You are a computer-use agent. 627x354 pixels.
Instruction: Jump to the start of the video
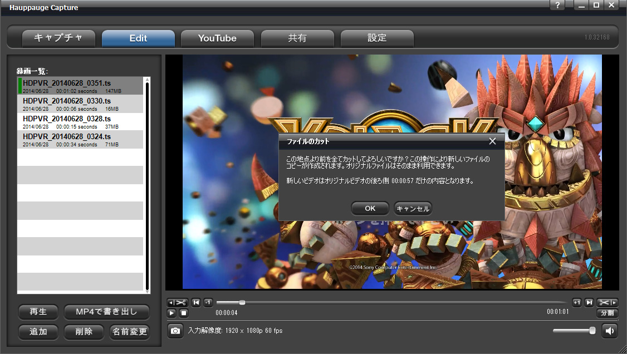(x=196, y=302)
